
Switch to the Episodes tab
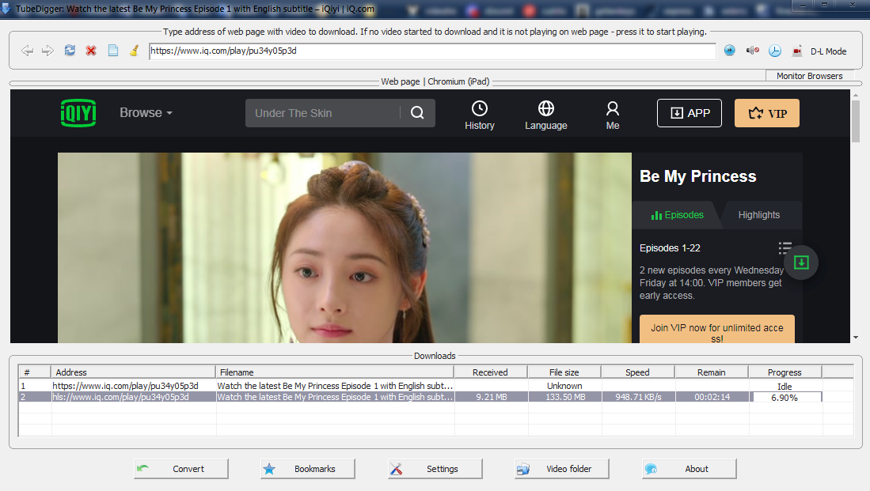[x=677, y=215]
